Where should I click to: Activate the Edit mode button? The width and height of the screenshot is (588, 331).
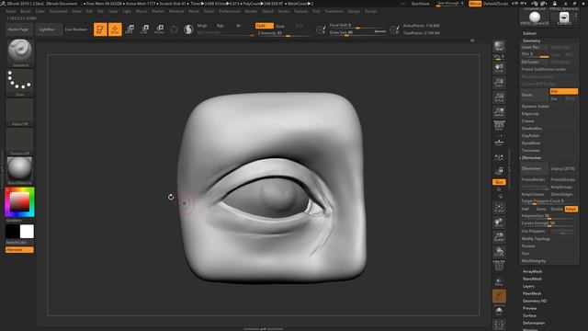coord(100,29)
